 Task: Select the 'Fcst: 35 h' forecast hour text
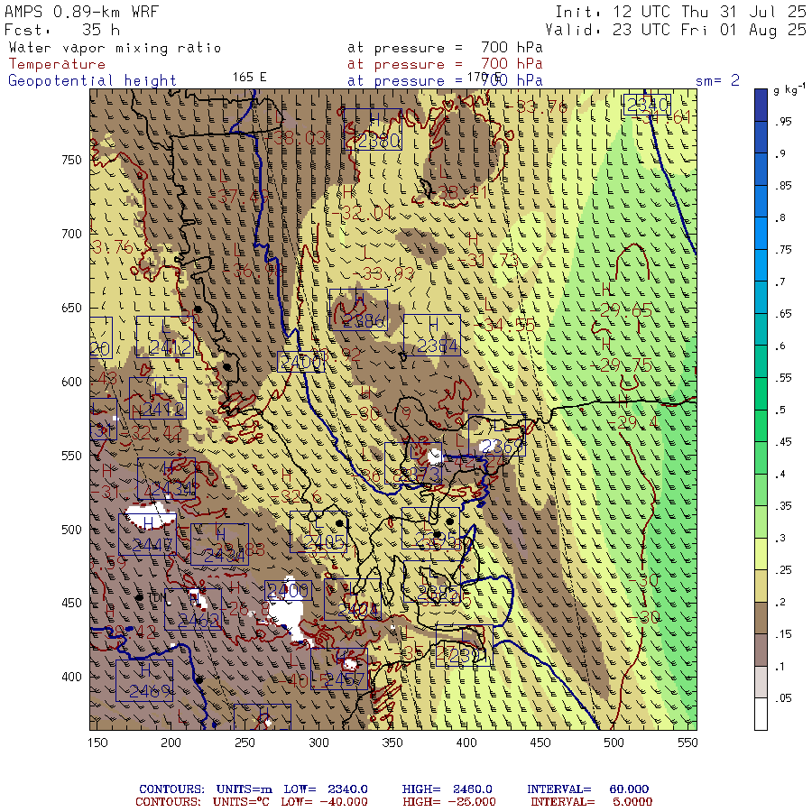point(62,30)
